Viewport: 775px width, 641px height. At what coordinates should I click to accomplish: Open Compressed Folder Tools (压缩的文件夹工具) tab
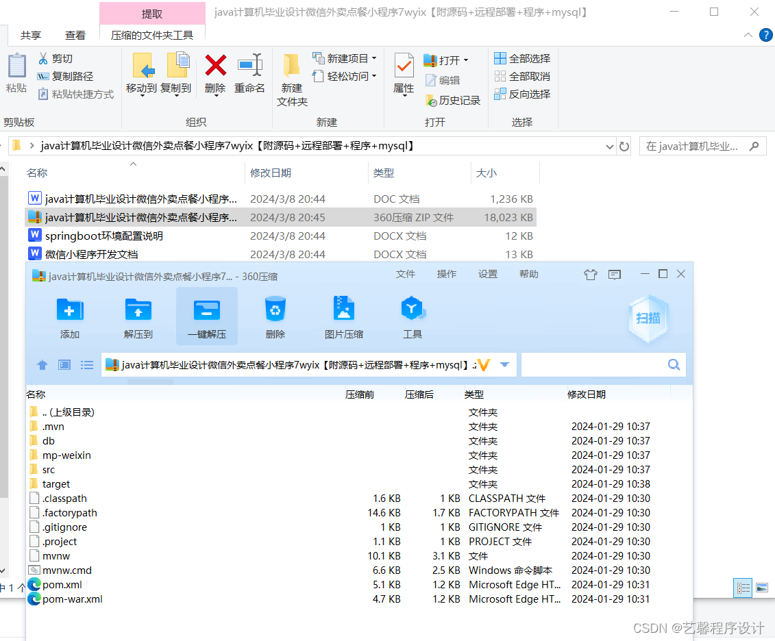151,36
